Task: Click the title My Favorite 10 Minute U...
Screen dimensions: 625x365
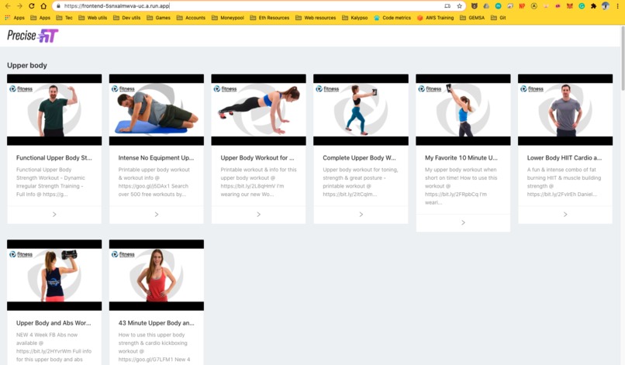Action: click(x=461, y=158)
